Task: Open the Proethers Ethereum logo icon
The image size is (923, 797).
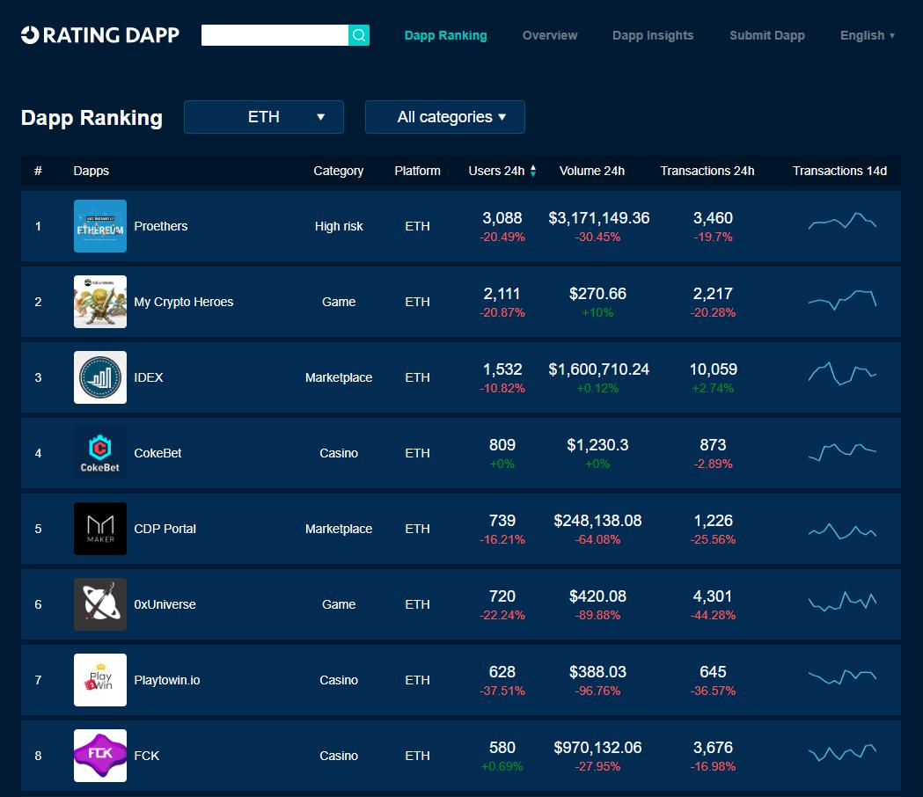Action: [100, 226]
